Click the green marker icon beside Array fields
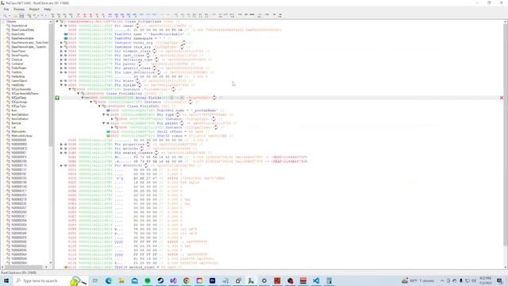The height and width of the screenshot is (286, 508). point(57,98)
